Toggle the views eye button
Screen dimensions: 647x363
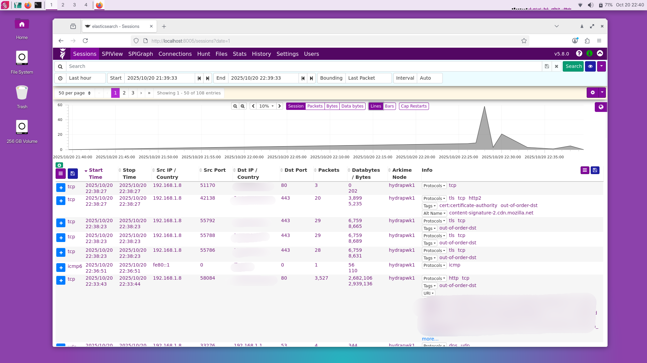590,67
